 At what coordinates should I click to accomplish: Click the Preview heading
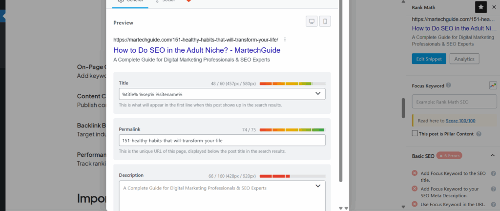click(124, 23)
